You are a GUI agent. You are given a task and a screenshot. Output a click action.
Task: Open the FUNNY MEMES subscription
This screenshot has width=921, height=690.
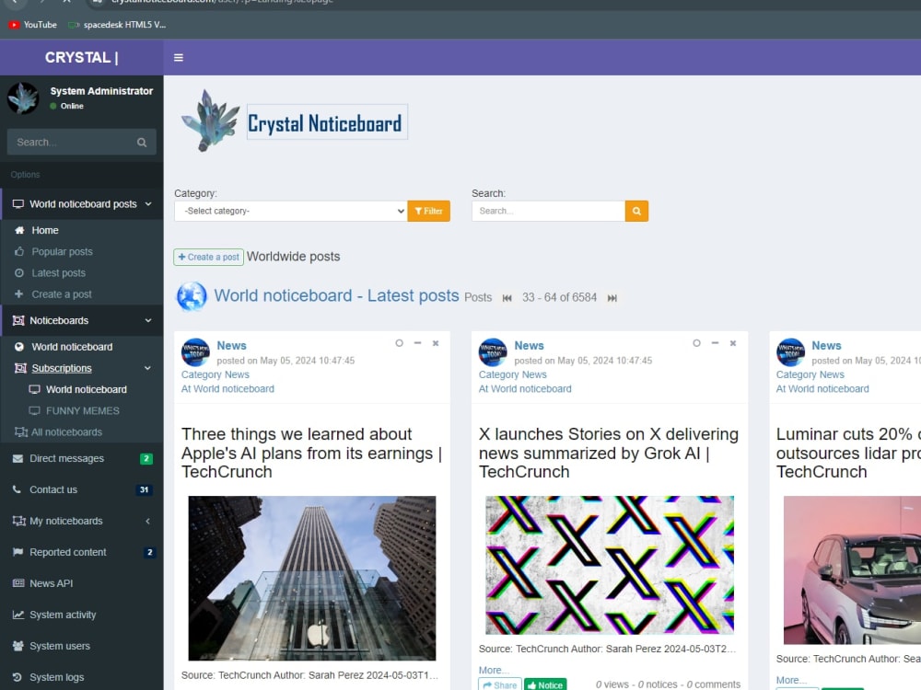[x=82, y=410]
